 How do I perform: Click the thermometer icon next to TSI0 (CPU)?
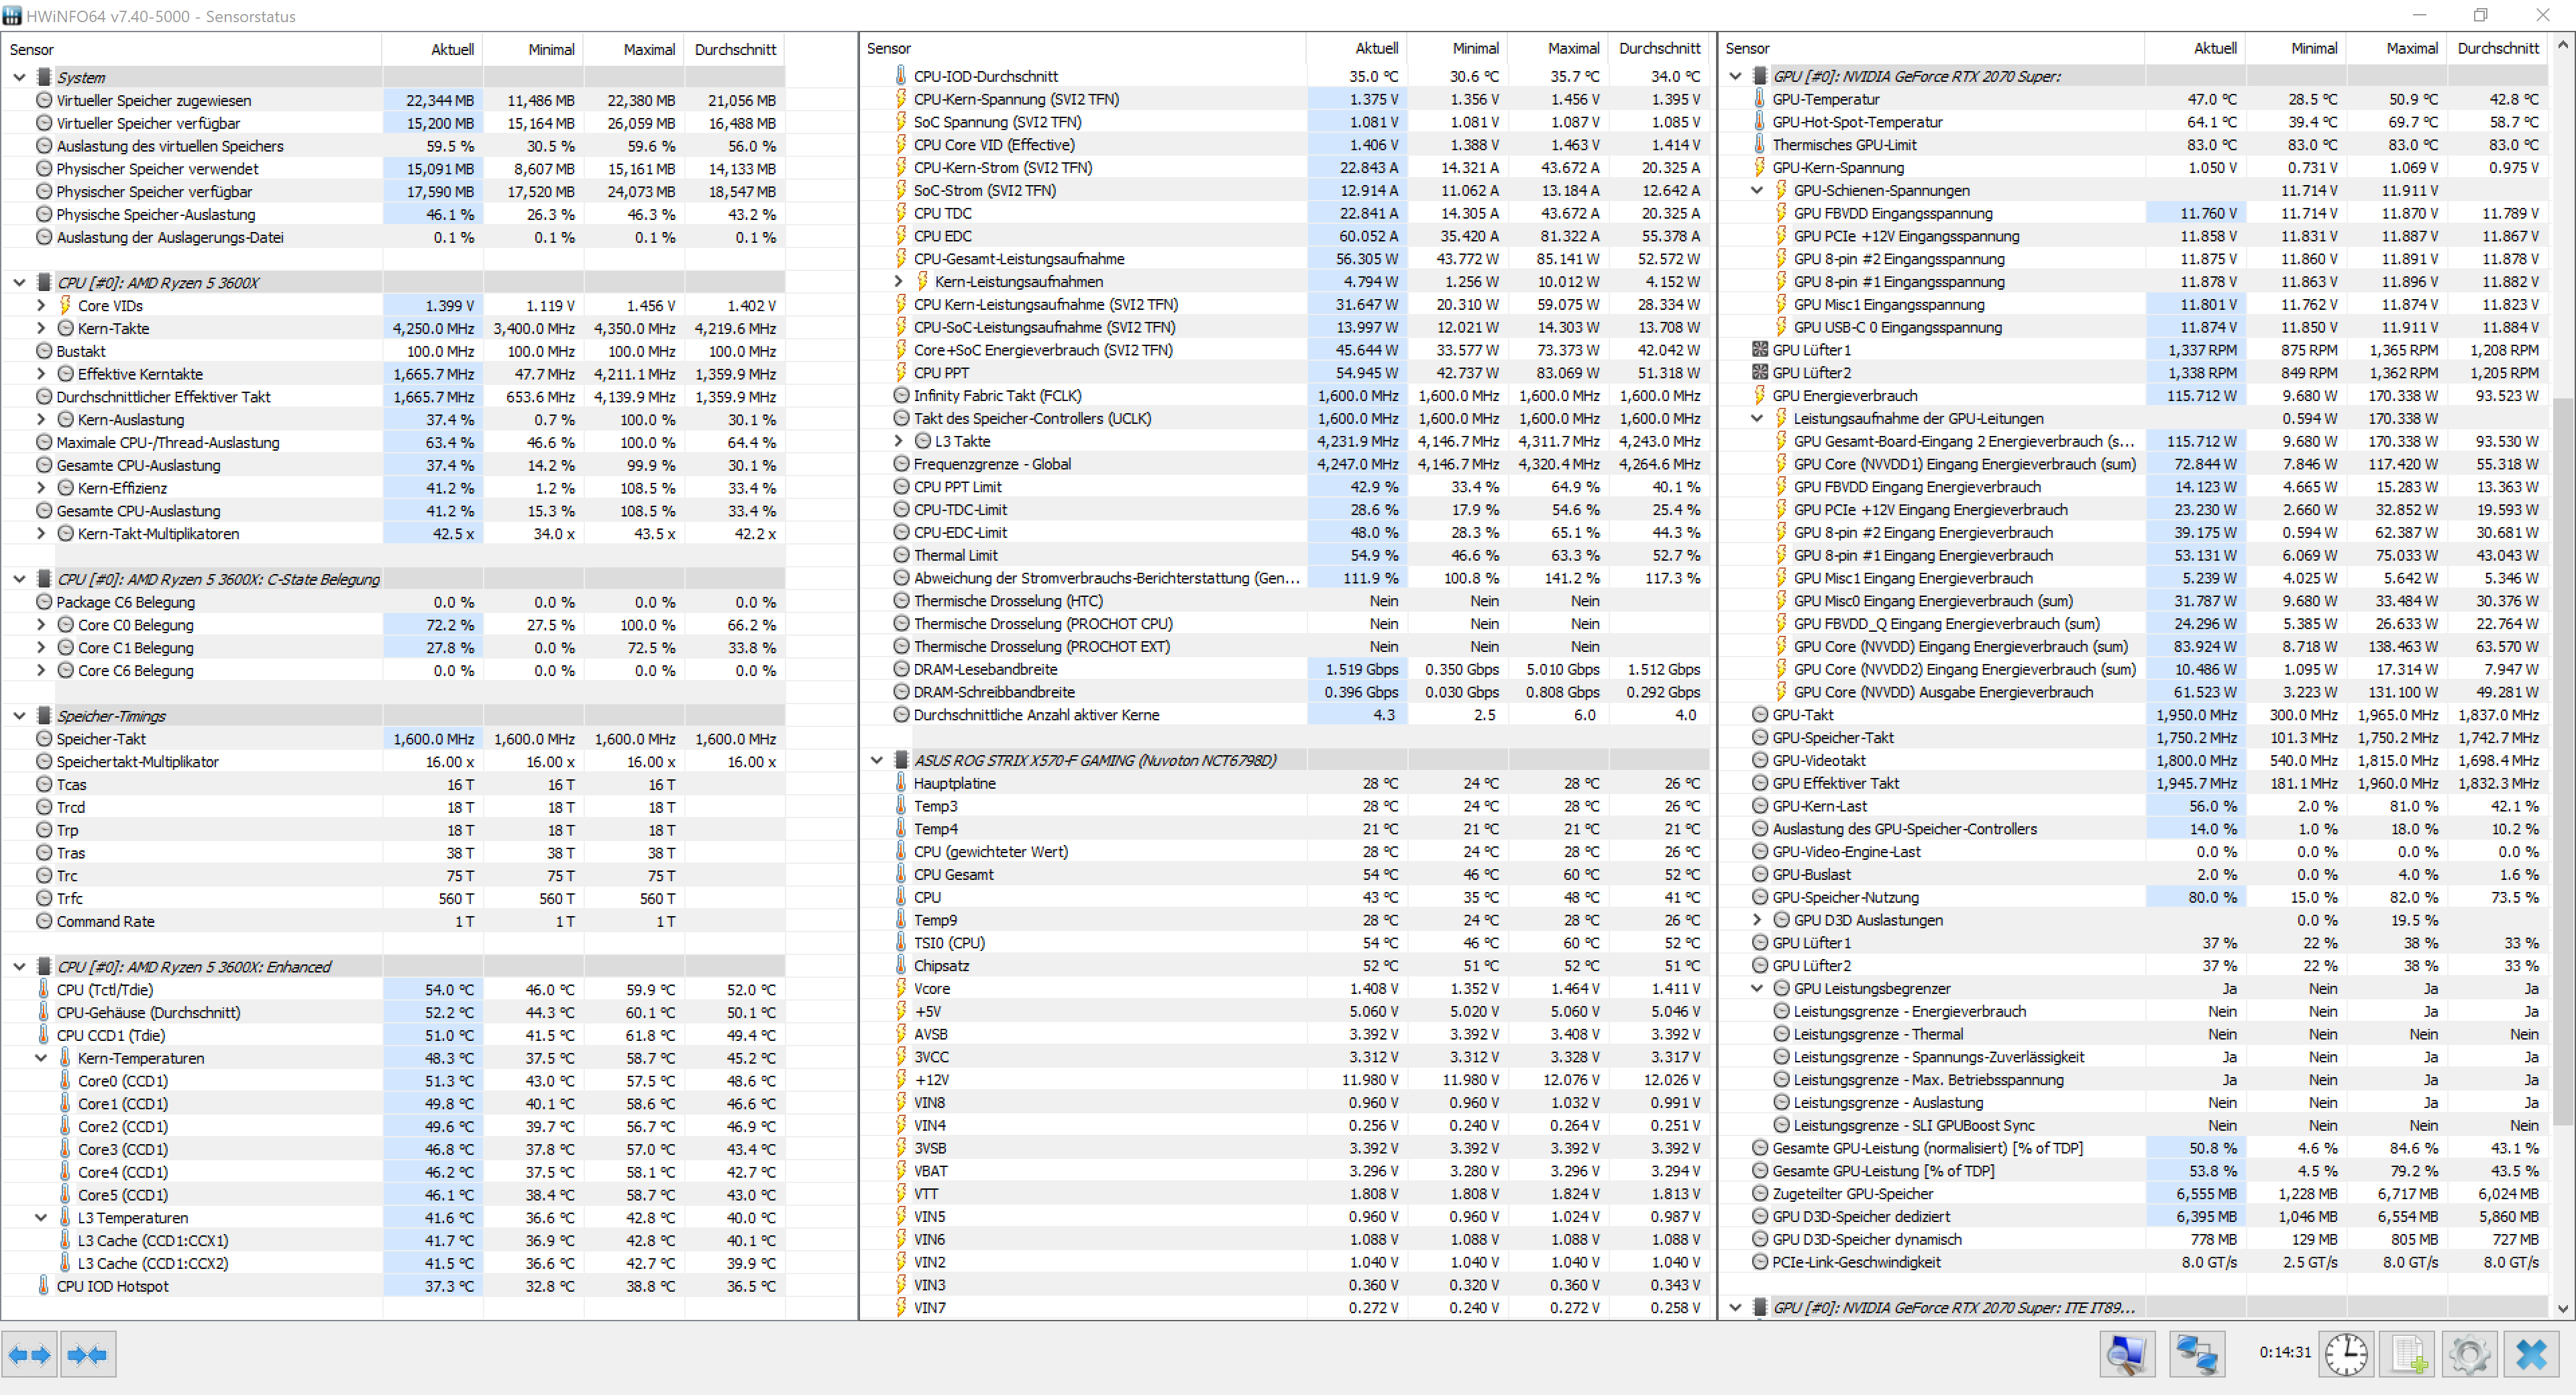pos(901,942)
